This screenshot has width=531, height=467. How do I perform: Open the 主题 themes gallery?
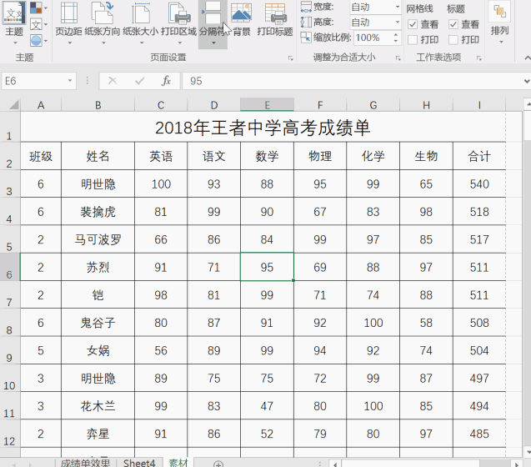(14, 23)
